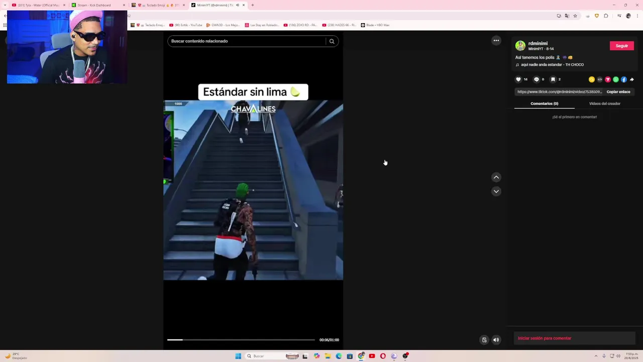Show hidden system tray icons
Image resolution: width=643 pixels, height=362 pixels.
596,356
